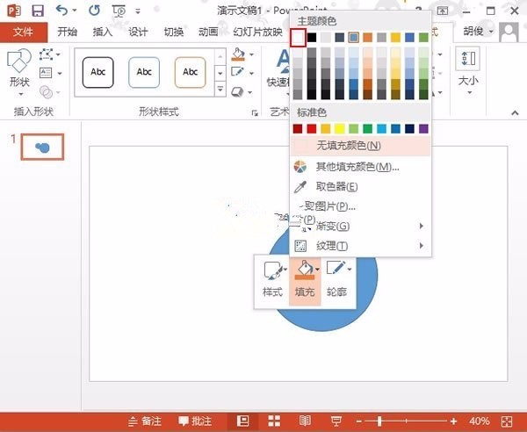
Task: Fit slide to current window icon
Action: pos(507,421)
